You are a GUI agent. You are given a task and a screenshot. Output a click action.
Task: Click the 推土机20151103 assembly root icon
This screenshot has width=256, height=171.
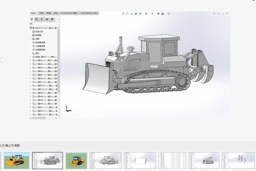point(31,28)
